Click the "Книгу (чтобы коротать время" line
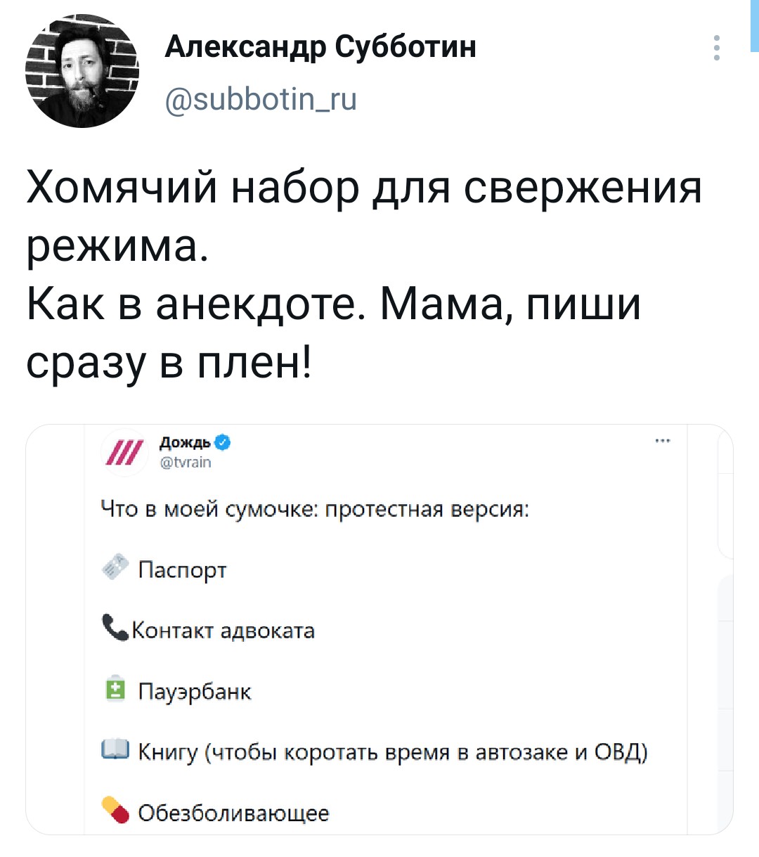This screenshot has width=759, height=857. 392,752
